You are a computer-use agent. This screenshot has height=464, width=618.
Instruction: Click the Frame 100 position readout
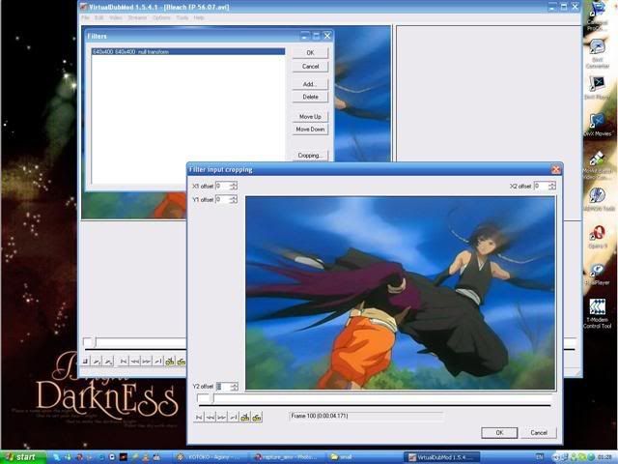366,417
